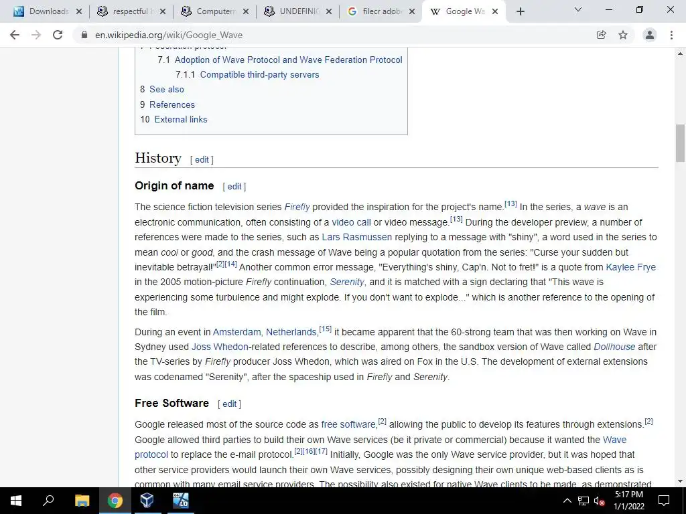
Task: Open Chrome three-dot menu
Action: click(x=671, y=35)
